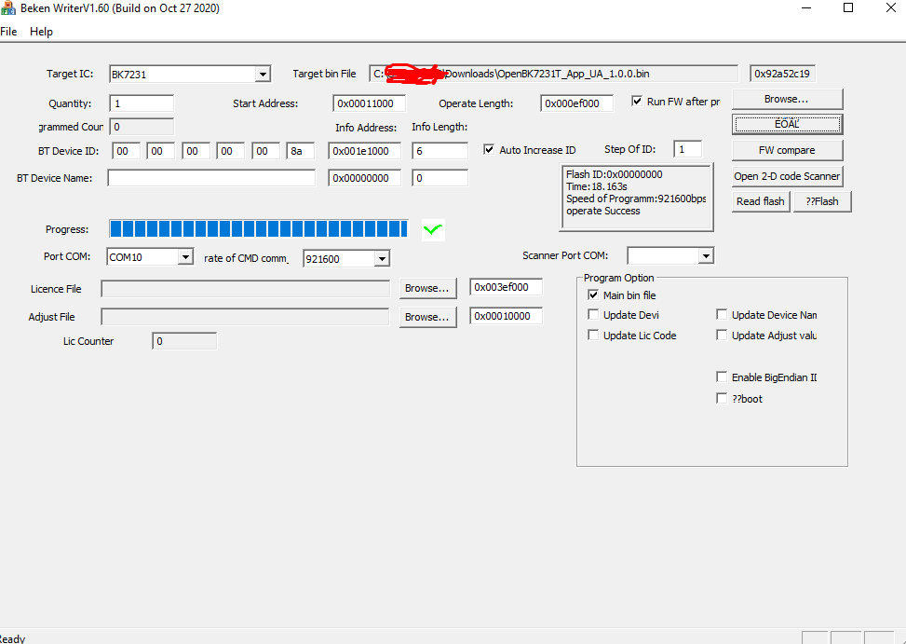Minimize the Beken Writer window
Viewport: 906px width, 644px height.
806,7
